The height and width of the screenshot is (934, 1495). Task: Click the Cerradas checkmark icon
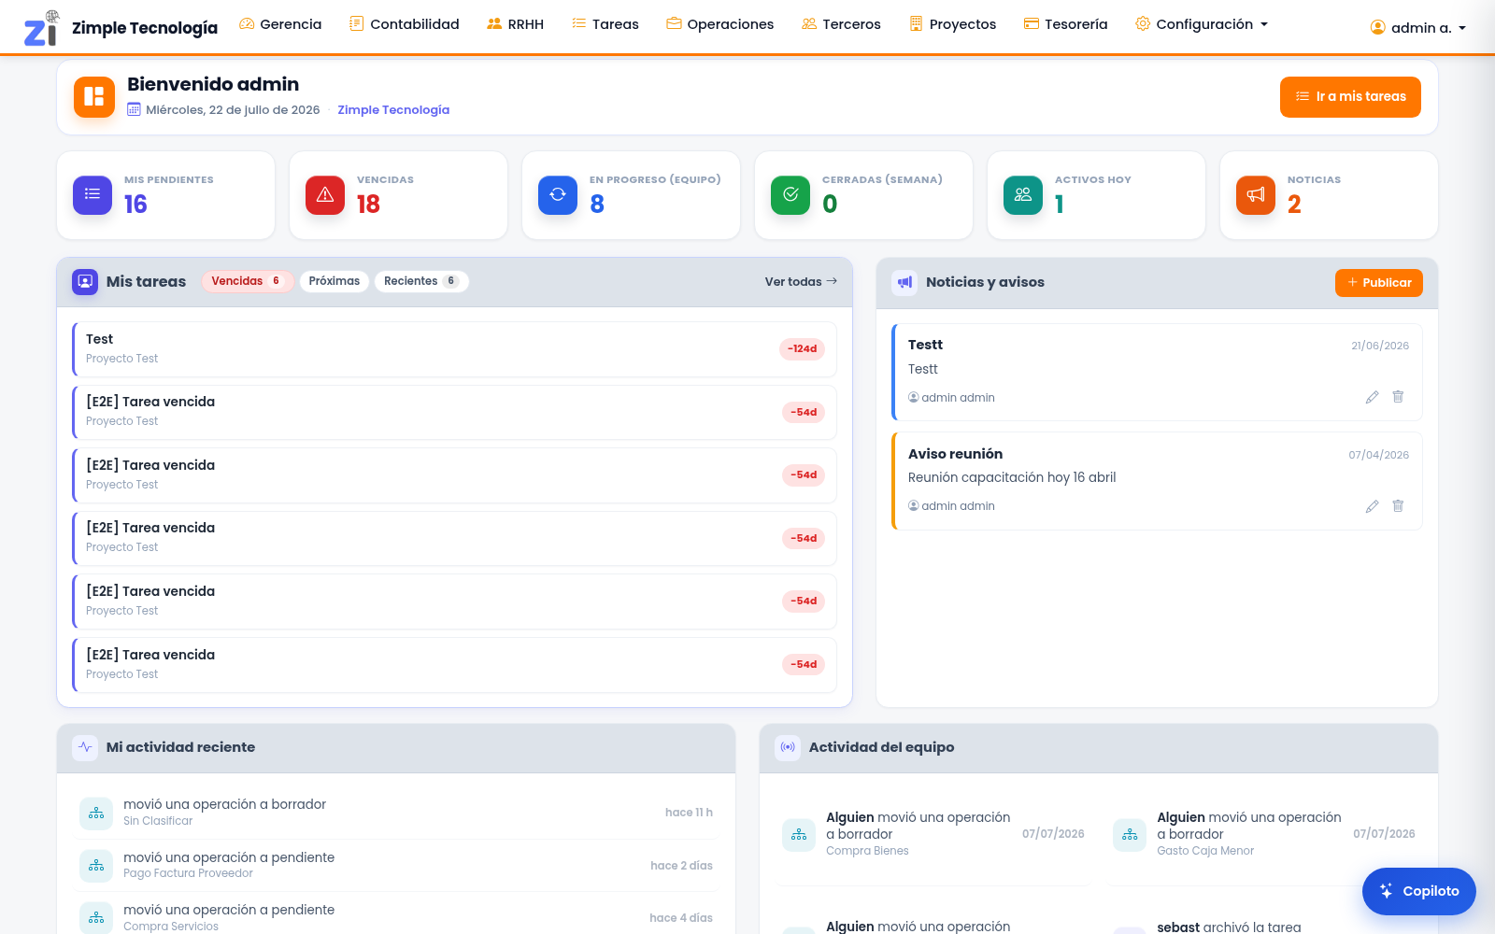790,194
